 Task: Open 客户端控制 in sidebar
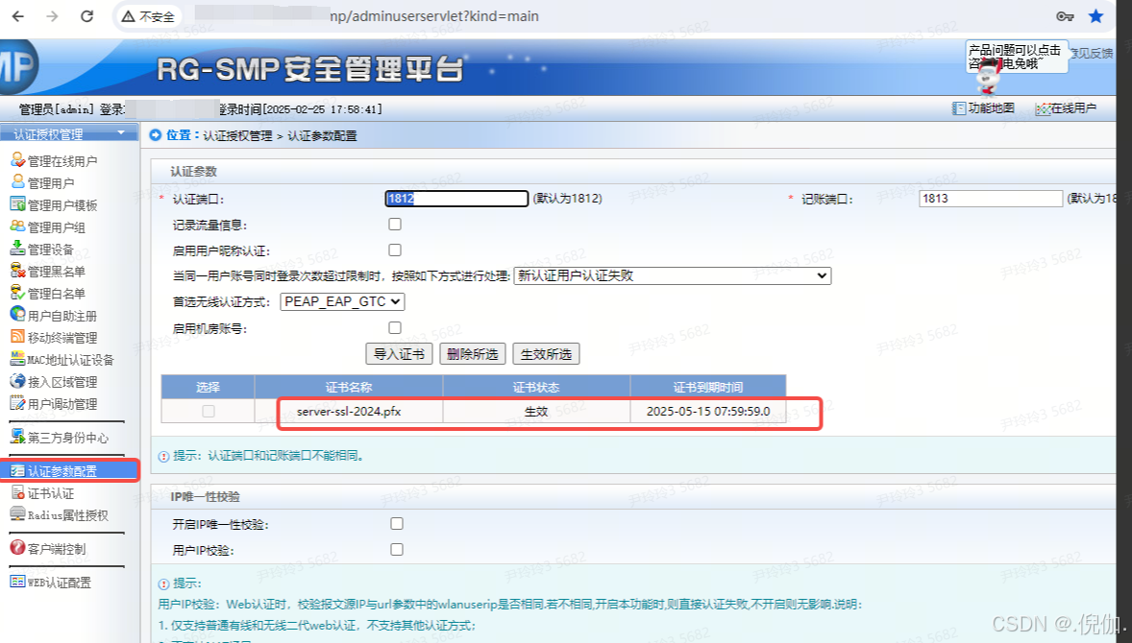tap(48, 549)
